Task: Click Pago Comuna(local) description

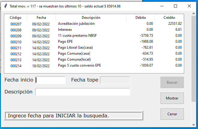Action: point(74,59)
